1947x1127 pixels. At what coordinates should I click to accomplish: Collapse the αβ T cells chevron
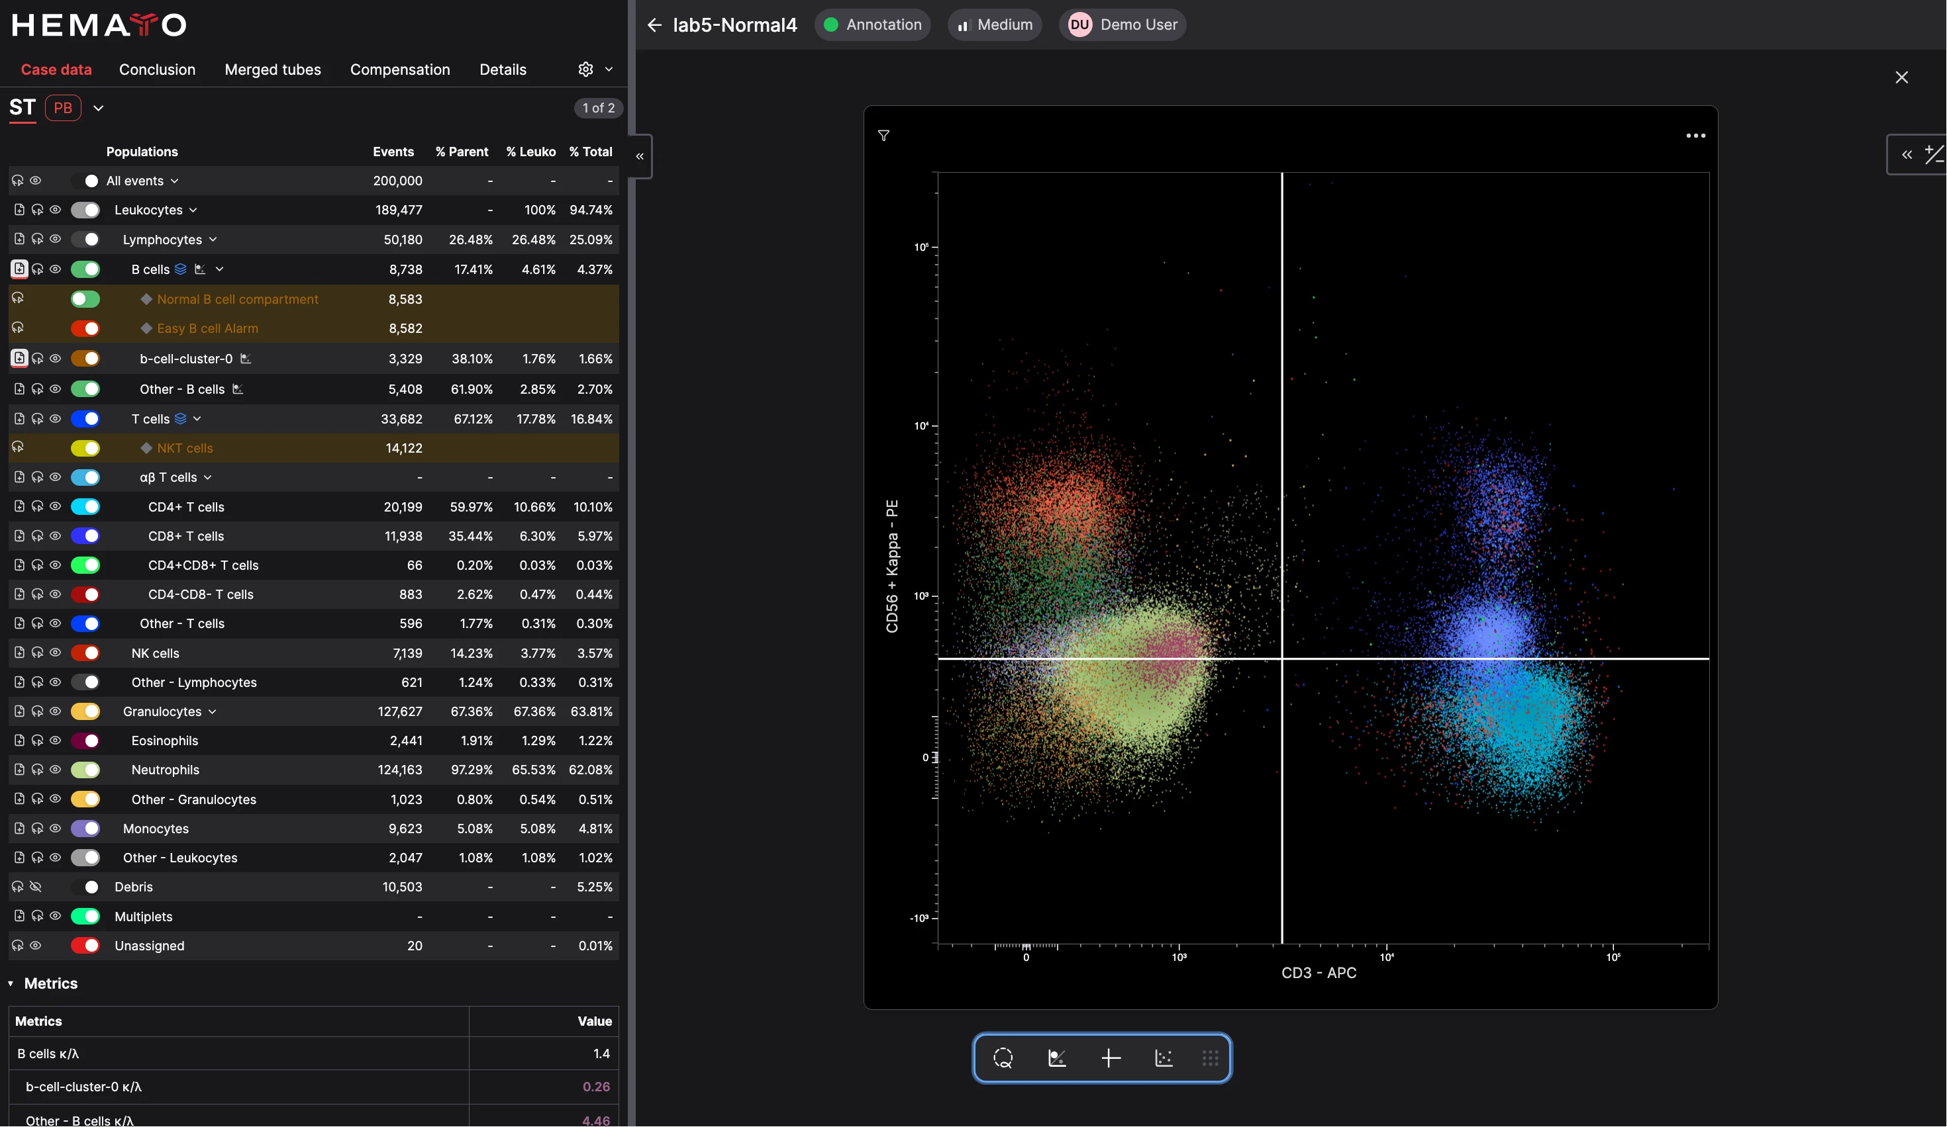(208, 478)
